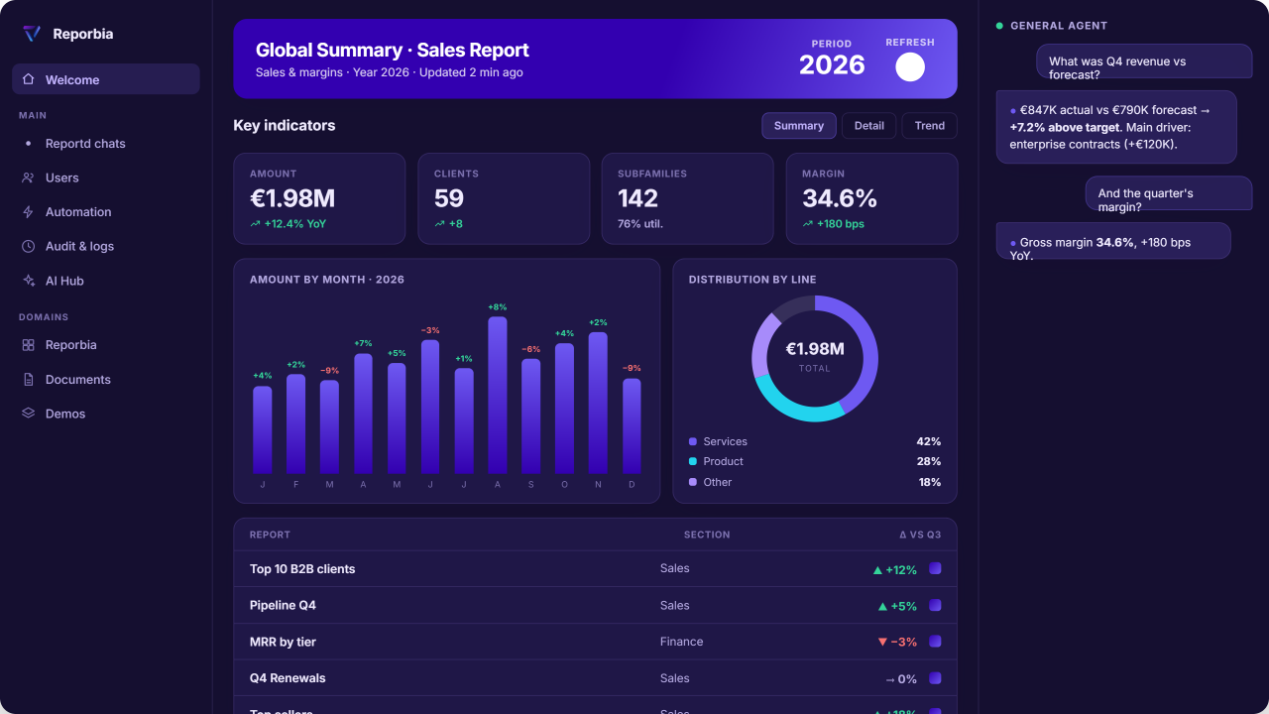This screenshot has width=1269, height=714.
Task: Click the Global Summary · Sales Report title
Action: 393,51
